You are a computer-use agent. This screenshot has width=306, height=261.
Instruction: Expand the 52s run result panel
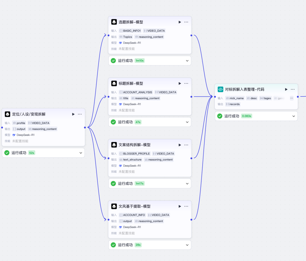point(80,153)
